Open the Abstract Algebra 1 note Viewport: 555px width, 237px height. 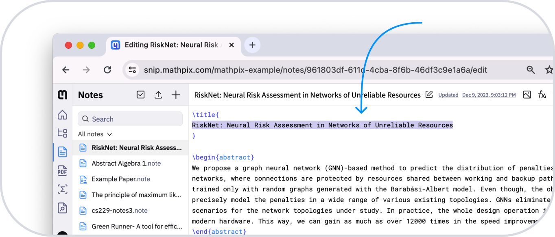pos(126,163)
